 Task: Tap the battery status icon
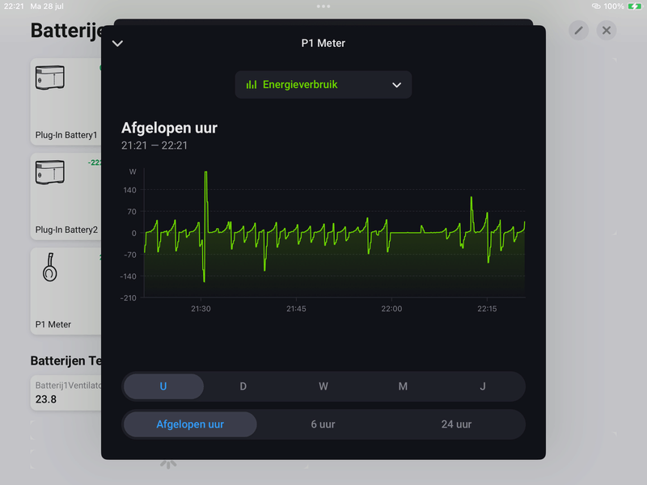(x=634, y=6)
